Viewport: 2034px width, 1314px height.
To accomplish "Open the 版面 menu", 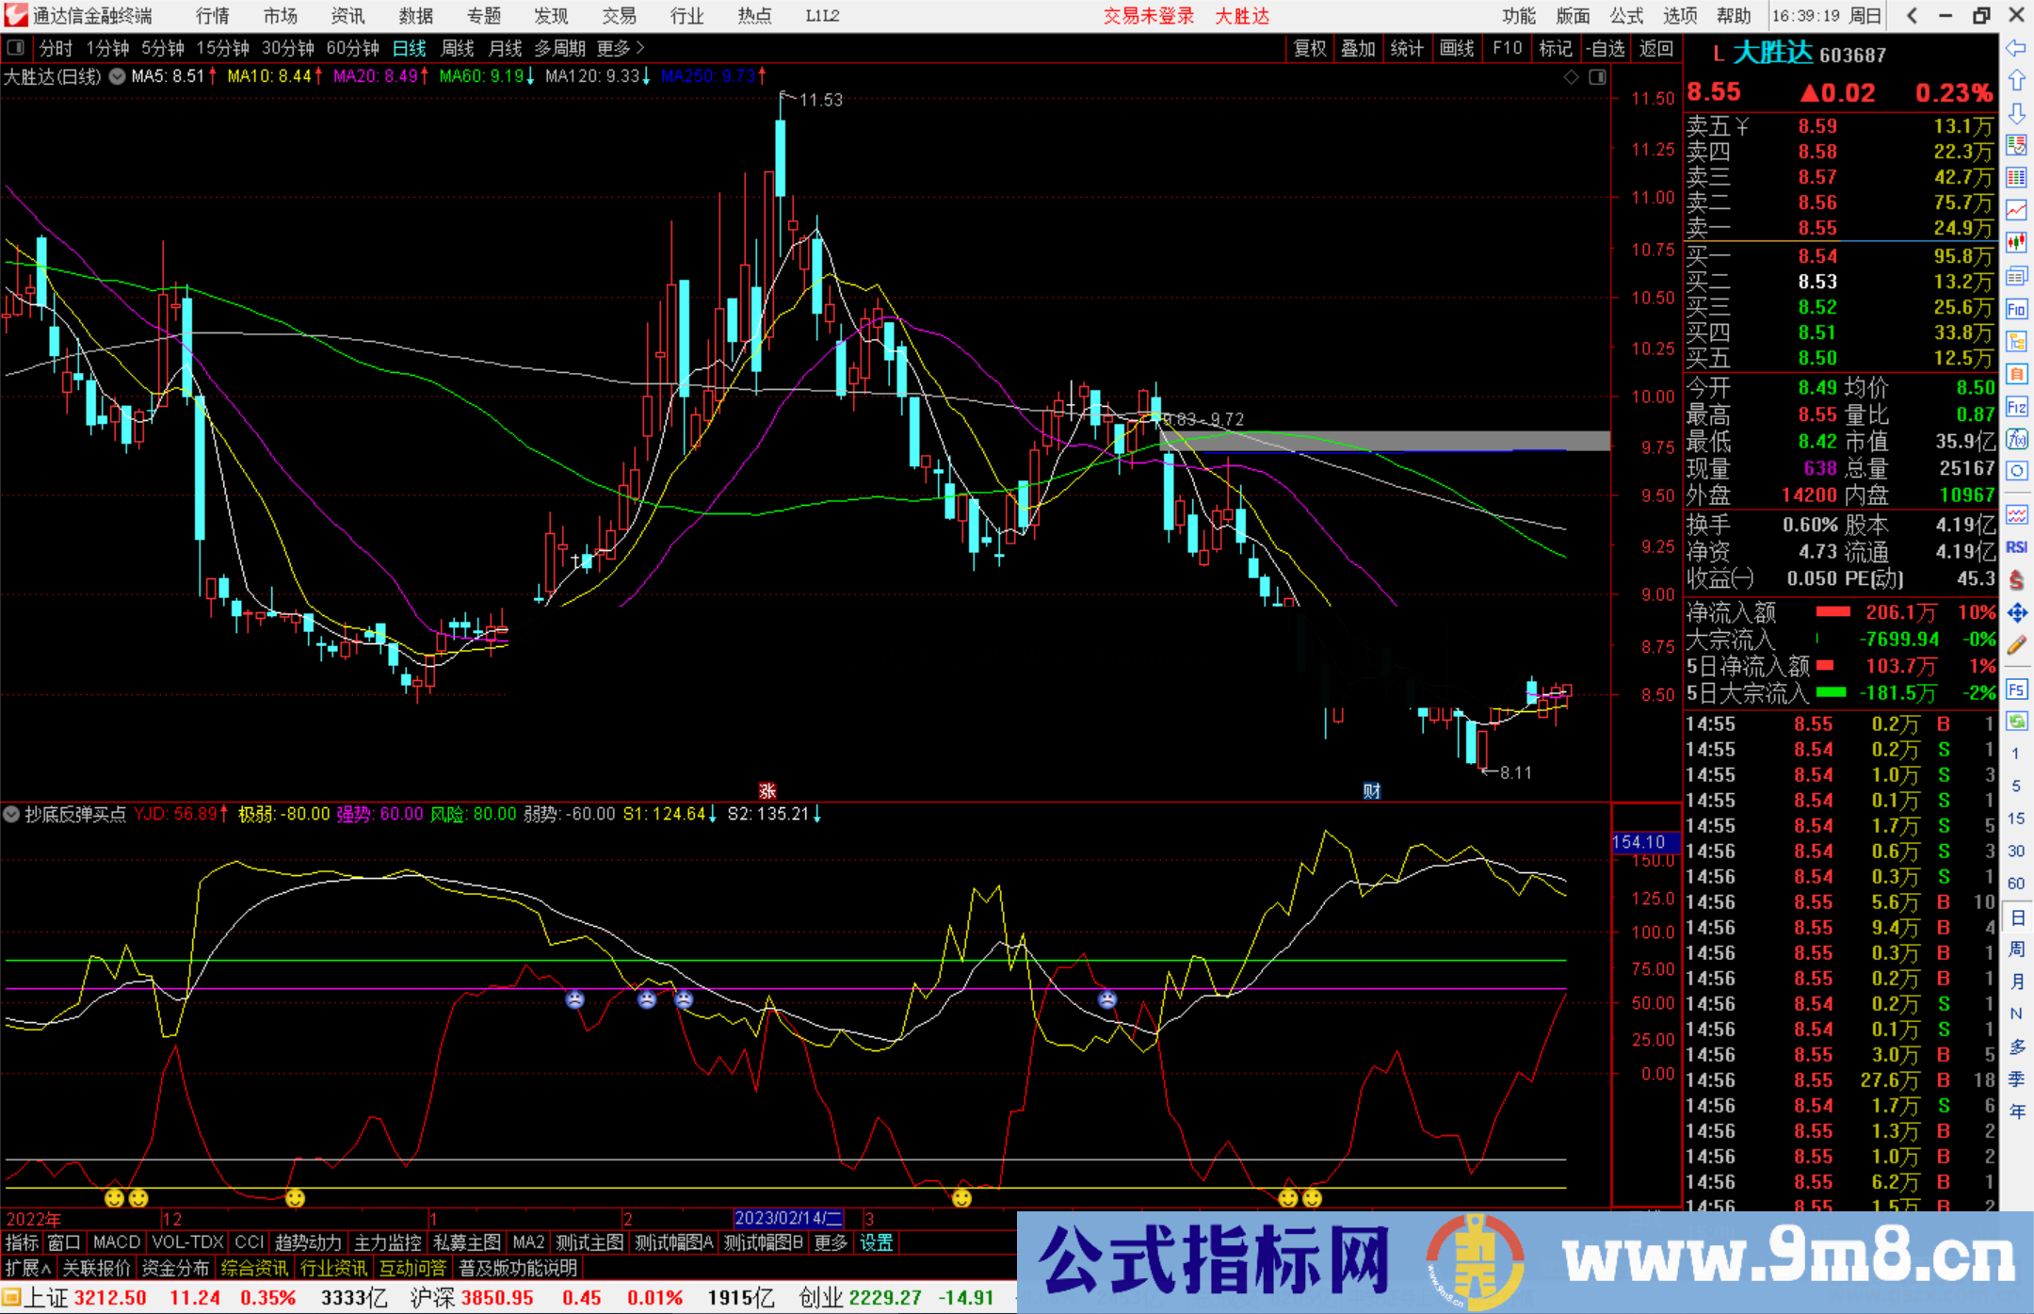I will click(1573, 15).
